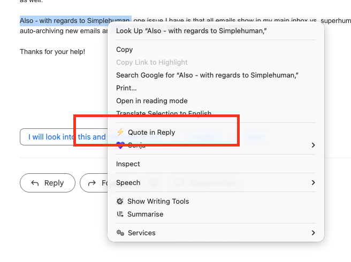
Task: Open the submenu chevron beside the heart item
Action: (313, 145)
